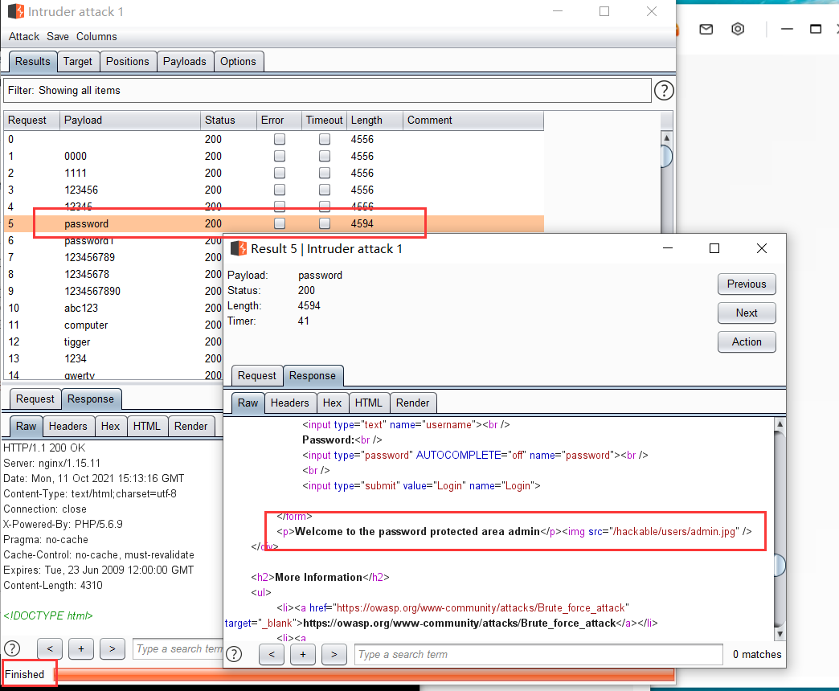Screen dimensions: 839x691
Task: Select the result row with payload 123456789
Action: [x=113, y=257]
